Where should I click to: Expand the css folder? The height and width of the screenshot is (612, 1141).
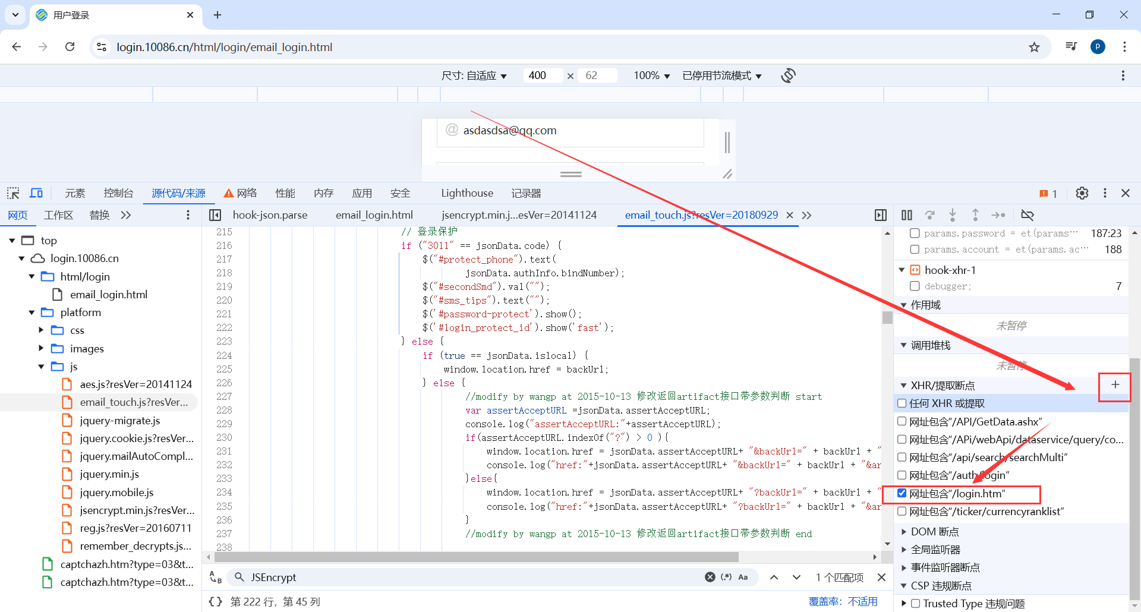pos(41,330)
